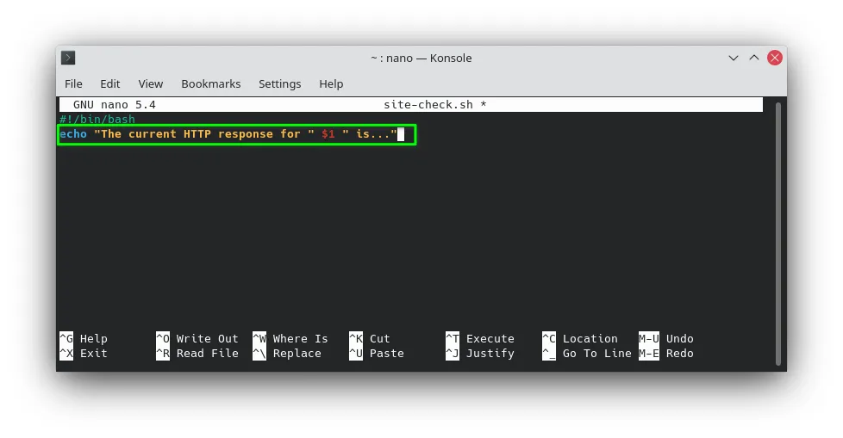Screen dimensions: 843x438
Task: Click the echo line in the editor
Action: (x=236, y=134)
